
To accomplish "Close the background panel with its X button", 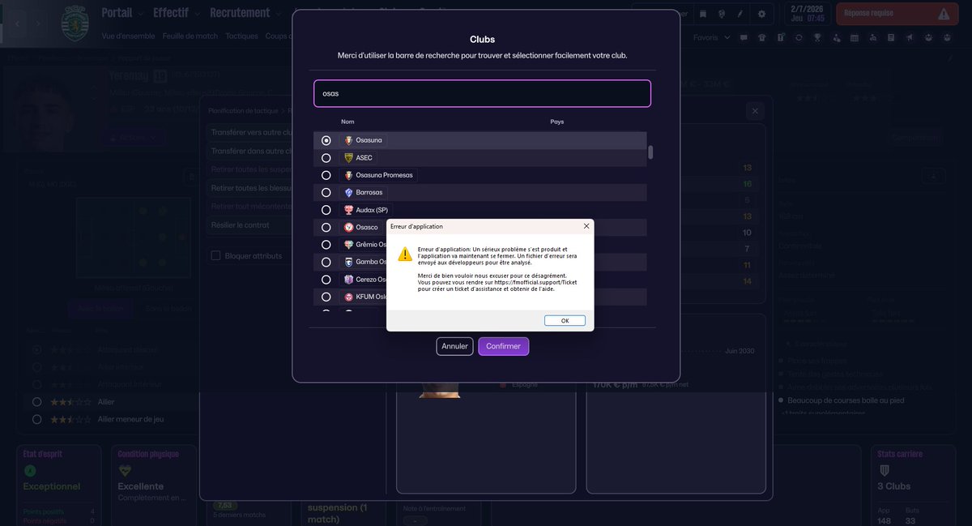I will click(755, 111).
